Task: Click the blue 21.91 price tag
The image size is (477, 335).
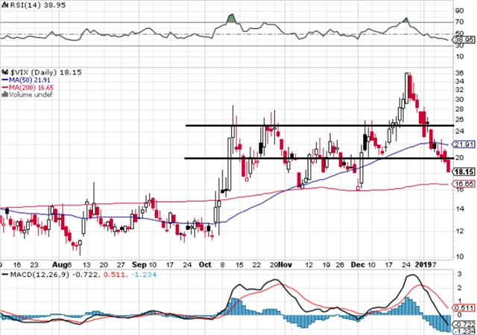Action: tap(464, 144)
